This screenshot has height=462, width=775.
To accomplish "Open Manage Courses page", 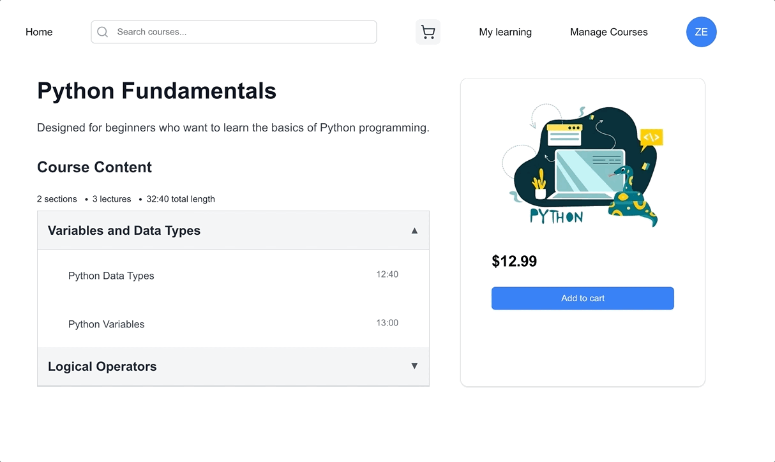I will [x=608, y=32].
